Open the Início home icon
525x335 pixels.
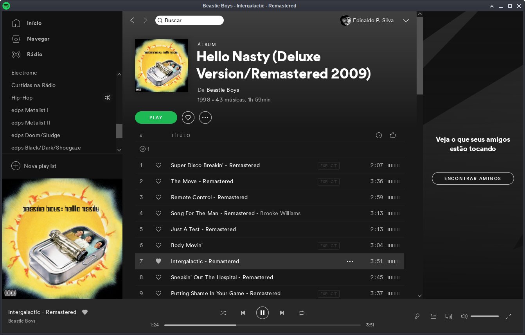[16, 23]
